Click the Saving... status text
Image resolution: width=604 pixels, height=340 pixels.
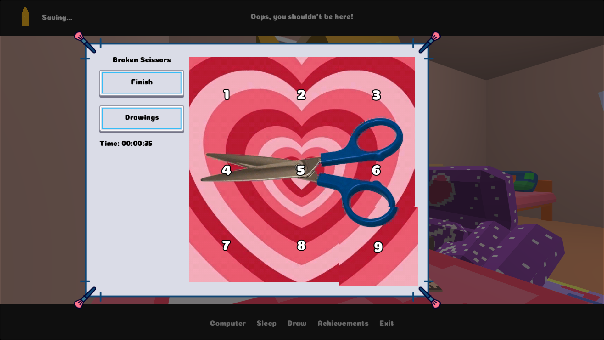coord(57,18)
